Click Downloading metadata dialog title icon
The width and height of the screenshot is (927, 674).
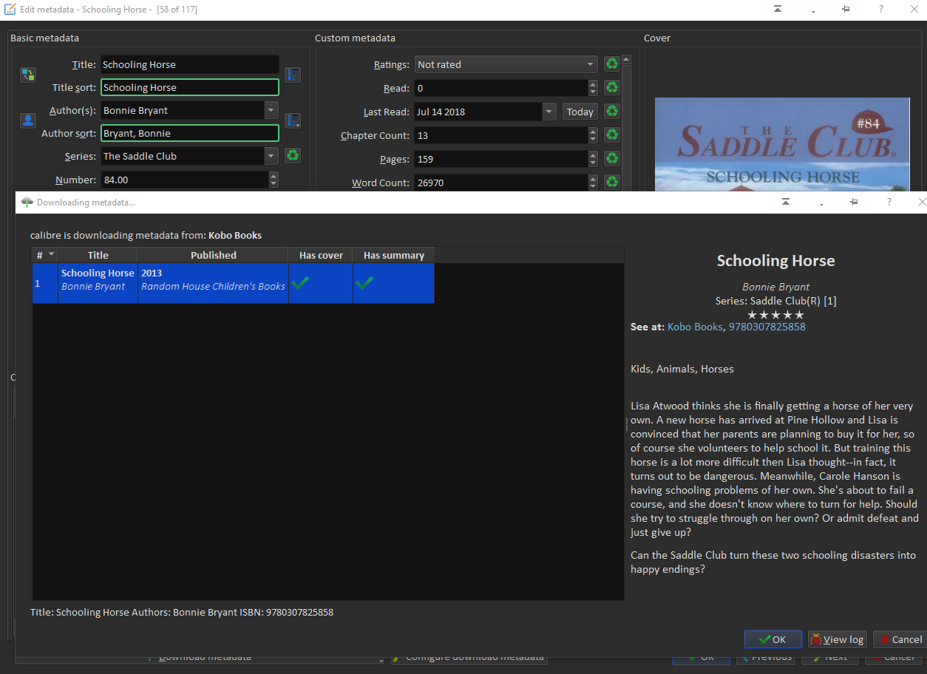(27, 202)
